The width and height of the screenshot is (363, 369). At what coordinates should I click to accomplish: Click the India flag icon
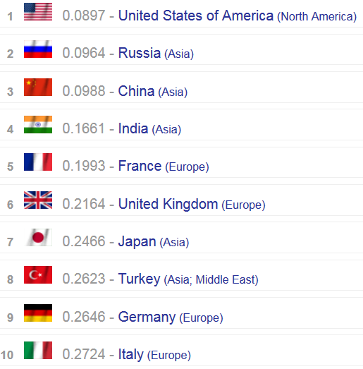38,124
